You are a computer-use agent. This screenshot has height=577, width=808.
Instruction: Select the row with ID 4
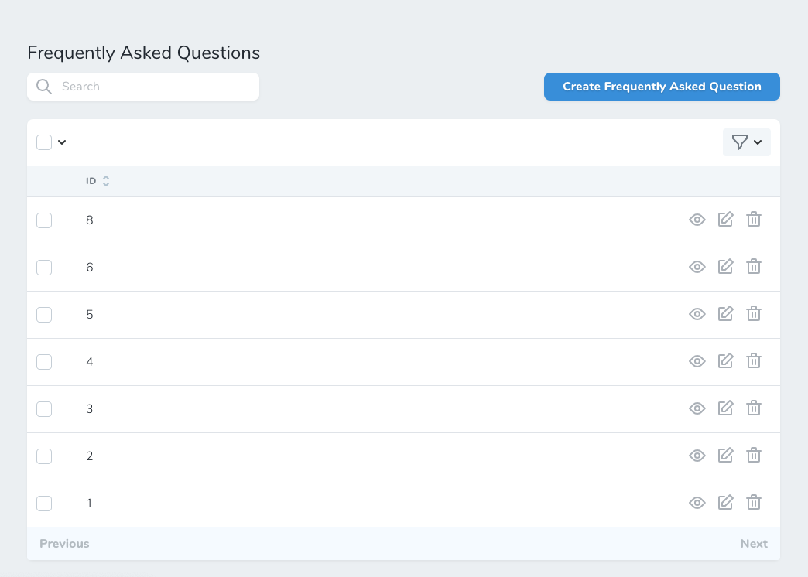pos(44,362)
